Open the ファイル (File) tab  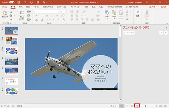tap(4, 7)
